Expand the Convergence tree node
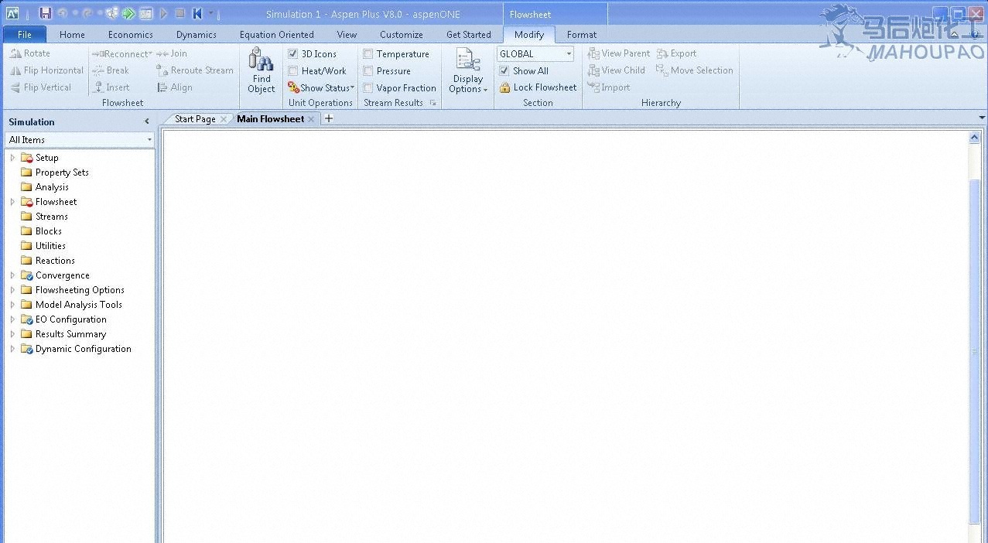This screenshot has width=988, height=543. tap(12, 275)
